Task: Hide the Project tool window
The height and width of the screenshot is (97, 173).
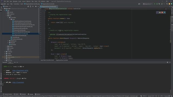Action: (38, 6)
